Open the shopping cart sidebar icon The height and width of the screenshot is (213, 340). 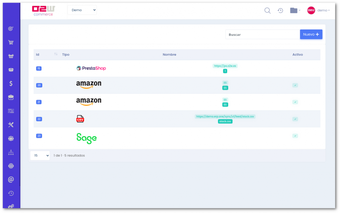tap(11, 42)
